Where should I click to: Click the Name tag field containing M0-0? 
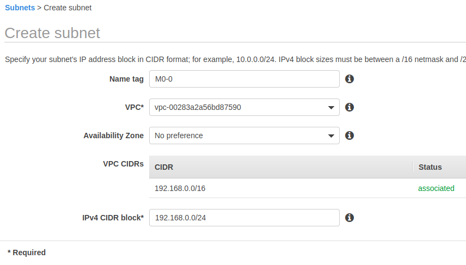[x=244, y=79]
